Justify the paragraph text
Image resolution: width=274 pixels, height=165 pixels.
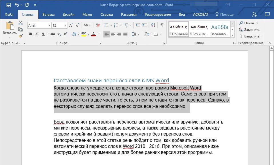coord(125,34)
